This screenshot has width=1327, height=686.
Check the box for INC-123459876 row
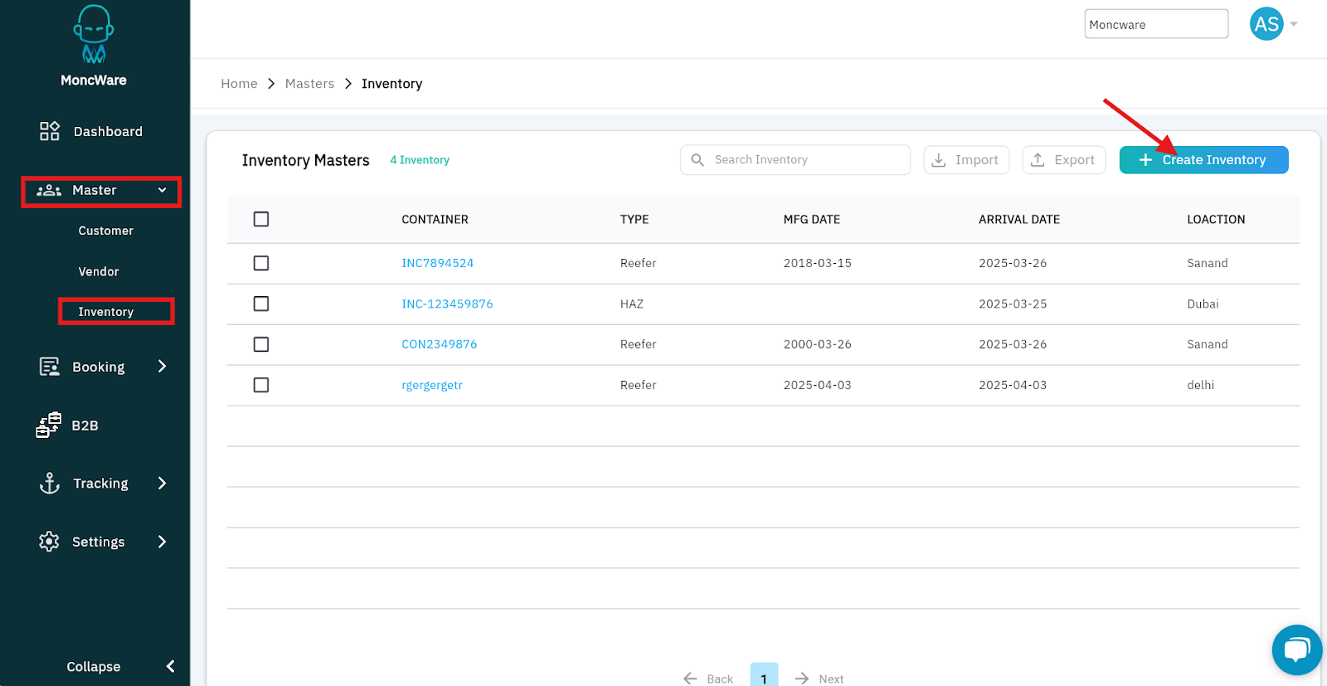pos(261,304)
